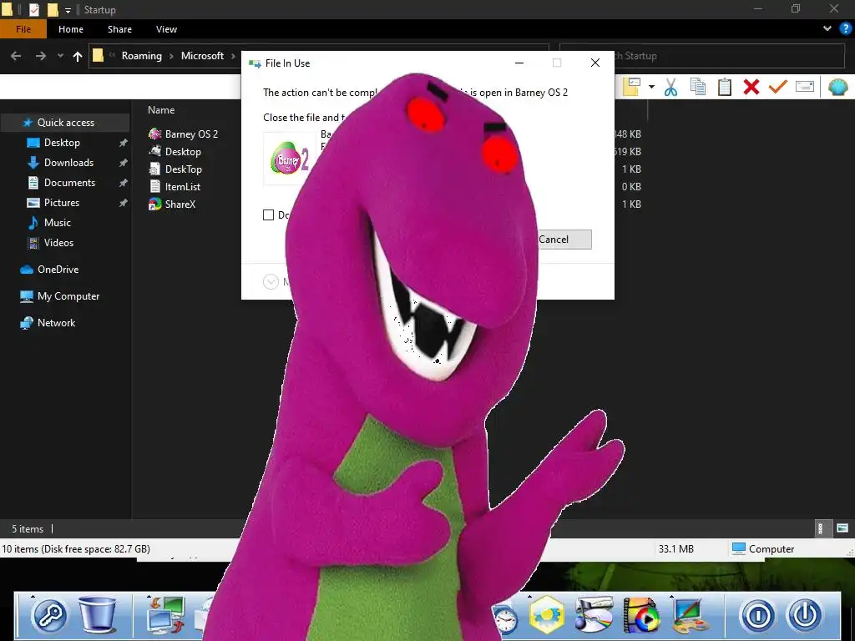The image size is (855, 641).
Task: Click the folder options icon in toolbar
Action: (631, 87)
